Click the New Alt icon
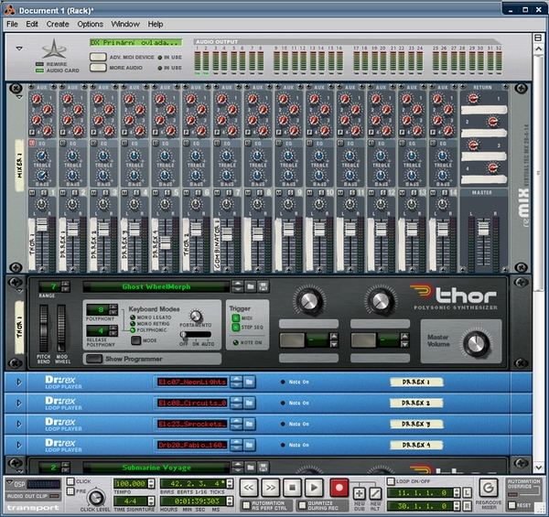Image resolution: width=549 pixels, height=517 pixels. point(375,493)
